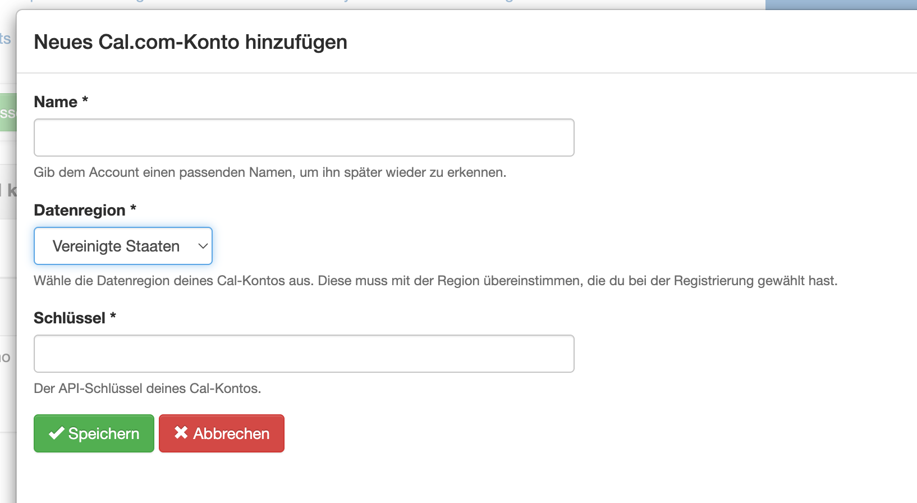Image resolution: width=917 pixels, height=503 pixels.
Task: Click the help text below the Name field
Action: [270, 172]
